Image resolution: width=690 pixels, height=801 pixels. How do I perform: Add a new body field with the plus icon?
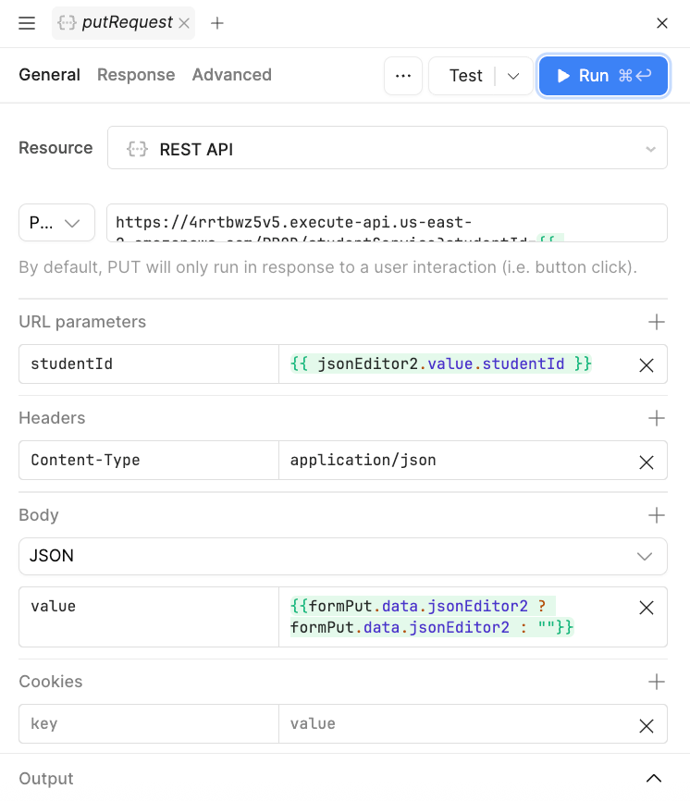pos(656,515)
